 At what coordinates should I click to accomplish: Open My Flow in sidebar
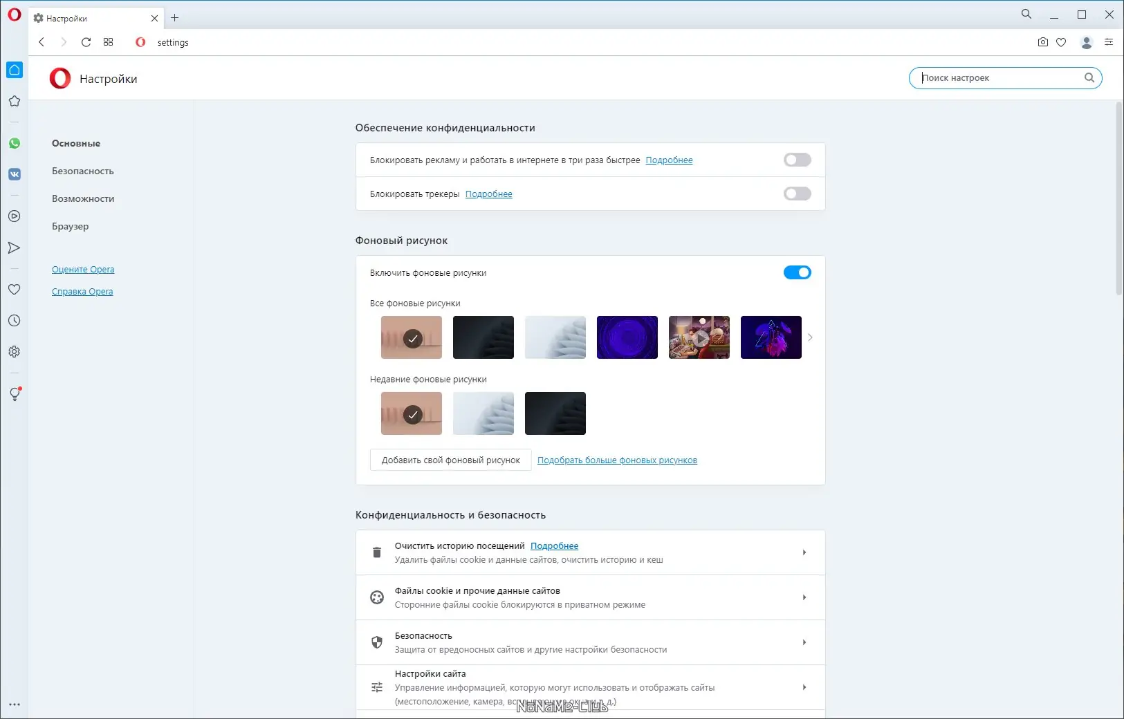click(x=14, y=248)
